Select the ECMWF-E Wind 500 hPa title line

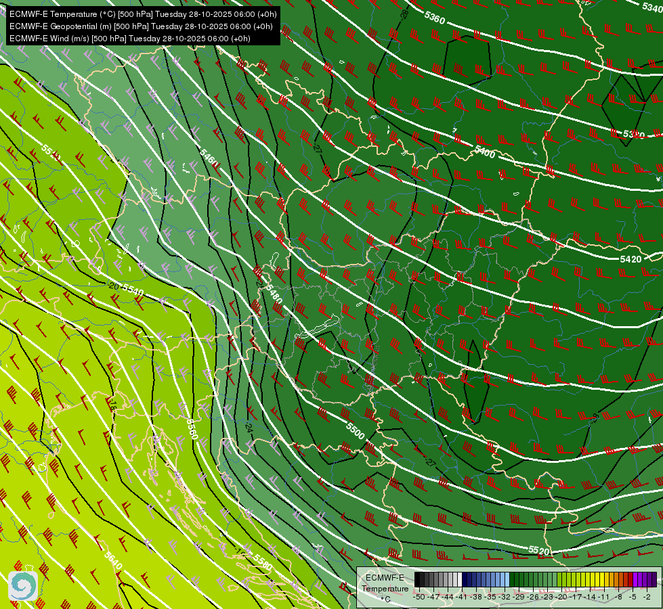[x=130, y=39]
